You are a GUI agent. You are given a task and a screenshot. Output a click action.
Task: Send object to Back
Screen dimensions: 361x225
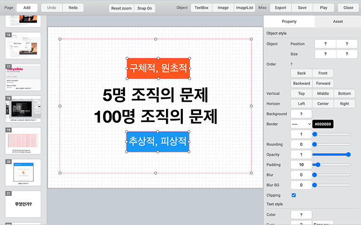(x=301, y=73)
